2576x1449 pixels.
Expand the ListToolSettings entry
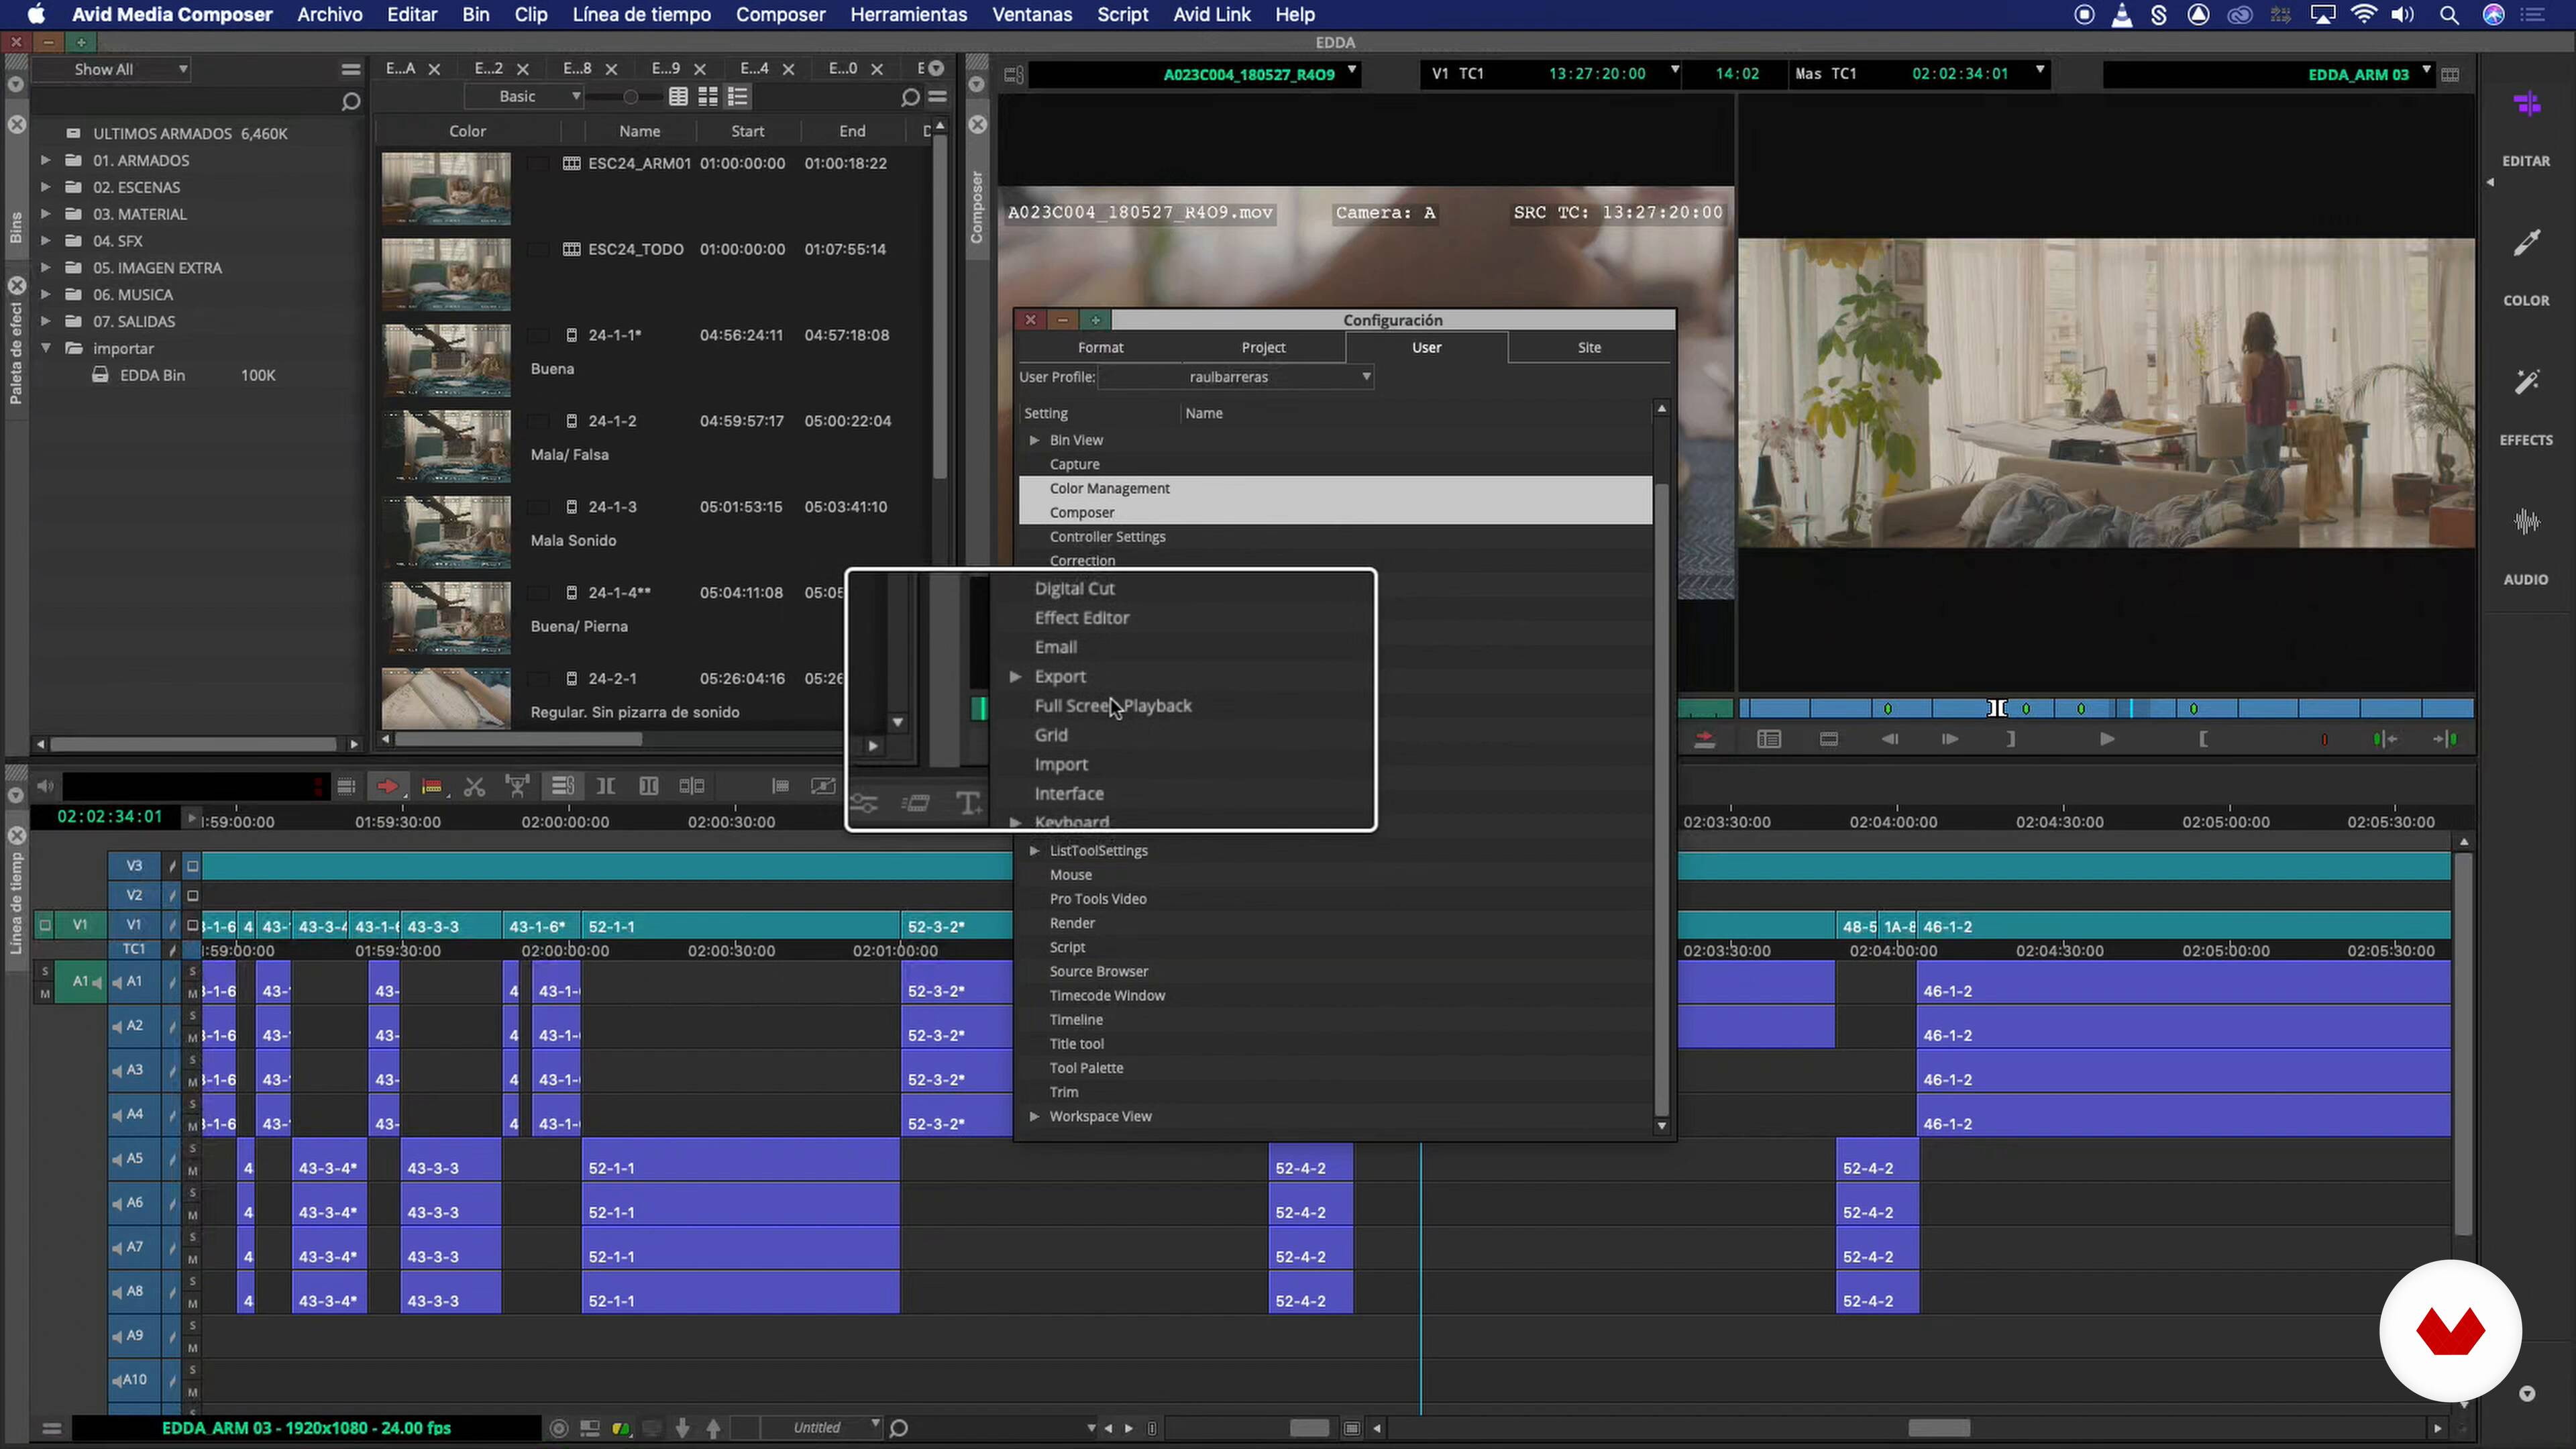click(1034, 851)
